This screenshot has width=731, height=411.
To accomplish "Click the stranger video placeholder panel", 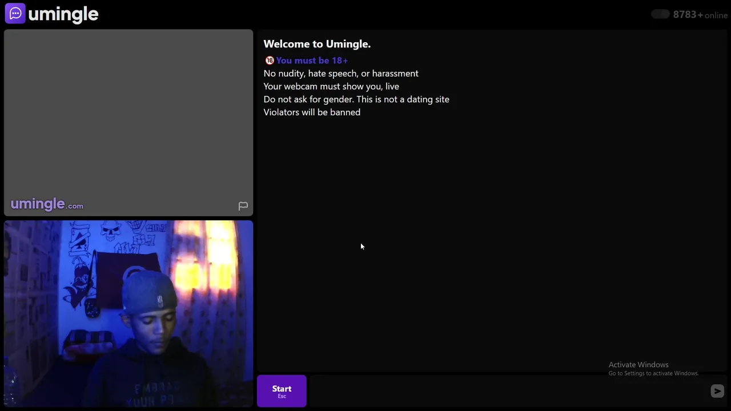I will [128, 123].
